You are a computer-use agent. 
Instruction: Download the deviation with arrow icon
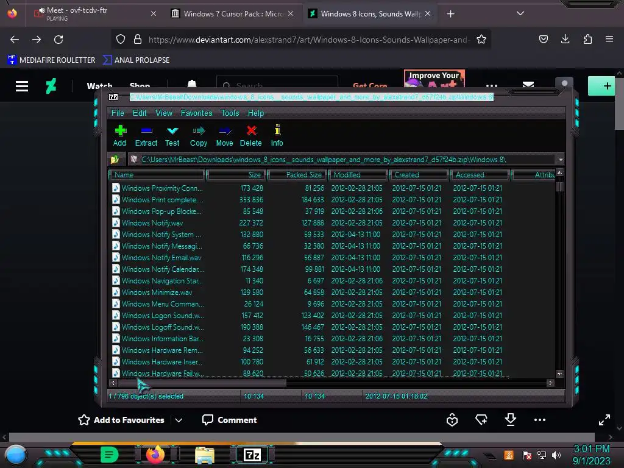click(511, 420)
